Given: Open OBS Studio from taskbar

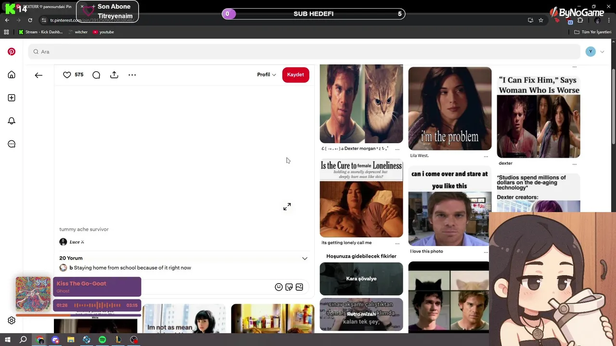Looking at the screenshot, I should [134, 340].
